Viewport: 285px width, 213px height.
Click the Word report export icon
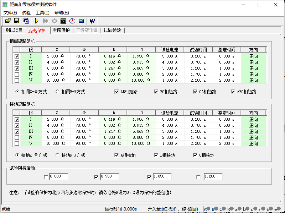pos(25,21)
